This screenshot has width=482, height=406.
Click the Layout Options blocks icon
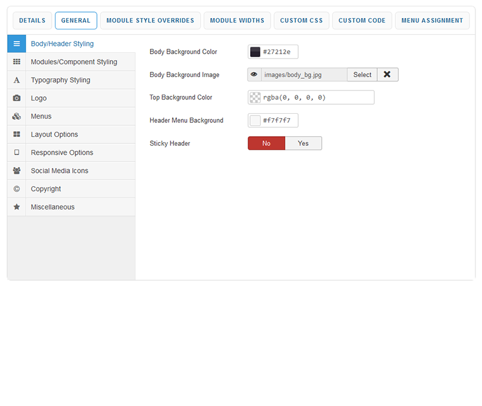[16, 134]
